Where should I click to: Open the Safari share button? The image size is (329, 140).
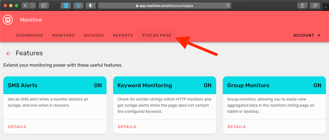click(x=302, y=6)
